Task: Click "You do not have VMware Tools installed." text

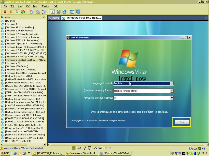Action: [23, 148]
